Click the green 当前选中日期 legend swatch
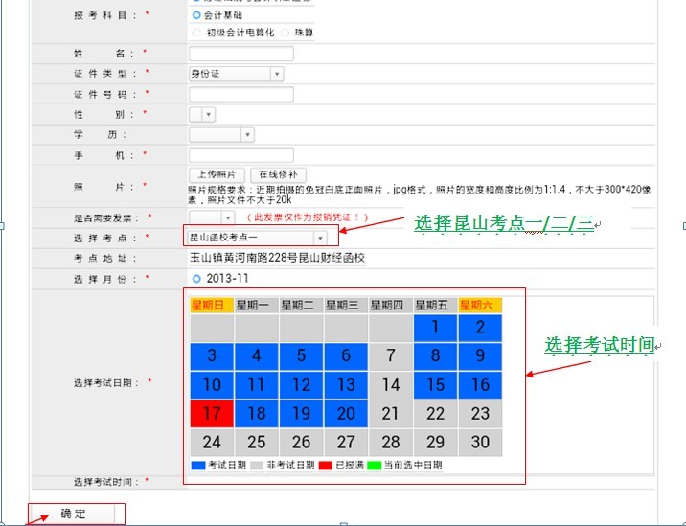 point(374,466)
